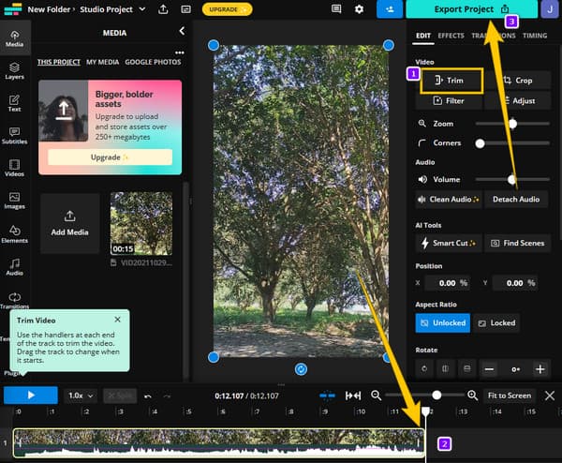
Task: Select the MY MEDIA tab
Action: point(102,62)
